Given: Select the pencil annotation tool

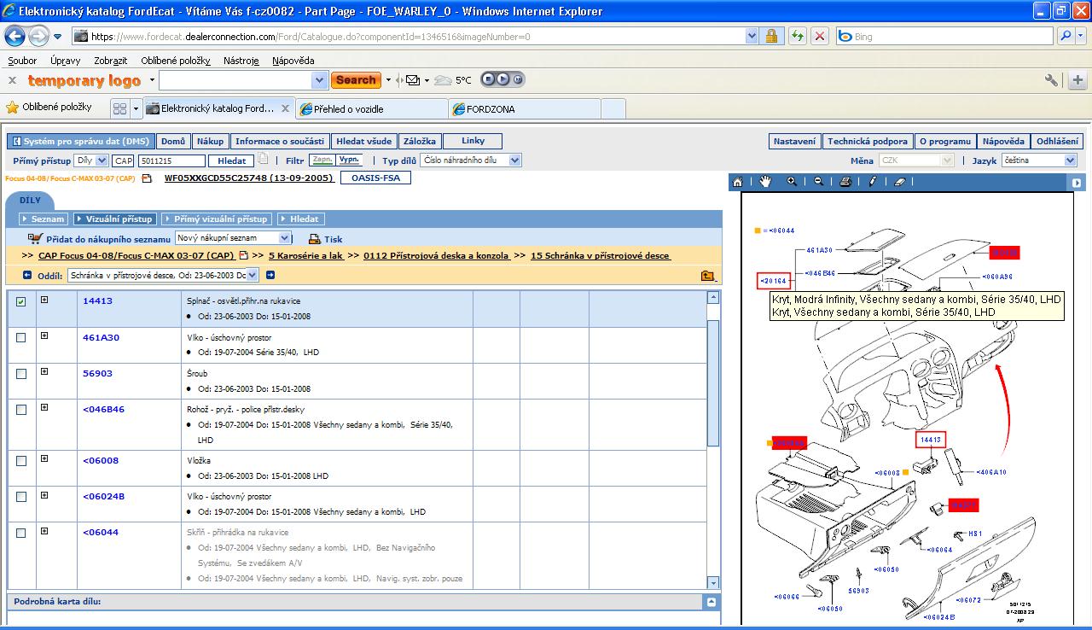Looking at the screenshot, I should tap(873, 182).
